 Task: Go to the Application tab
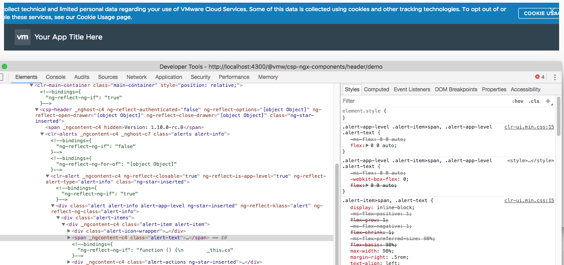coord(168,77)
